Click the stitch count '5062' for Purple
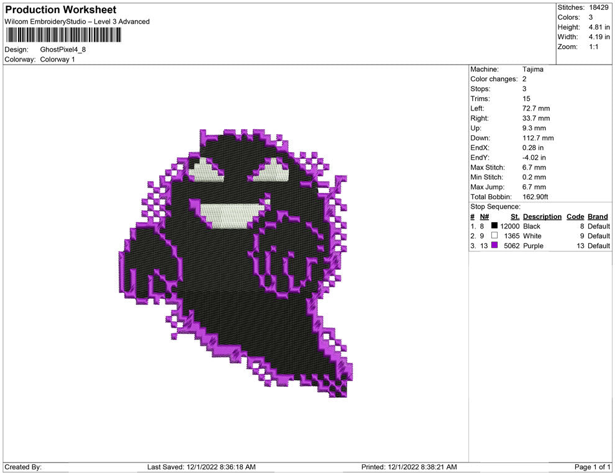 click(x=511, y=246)
